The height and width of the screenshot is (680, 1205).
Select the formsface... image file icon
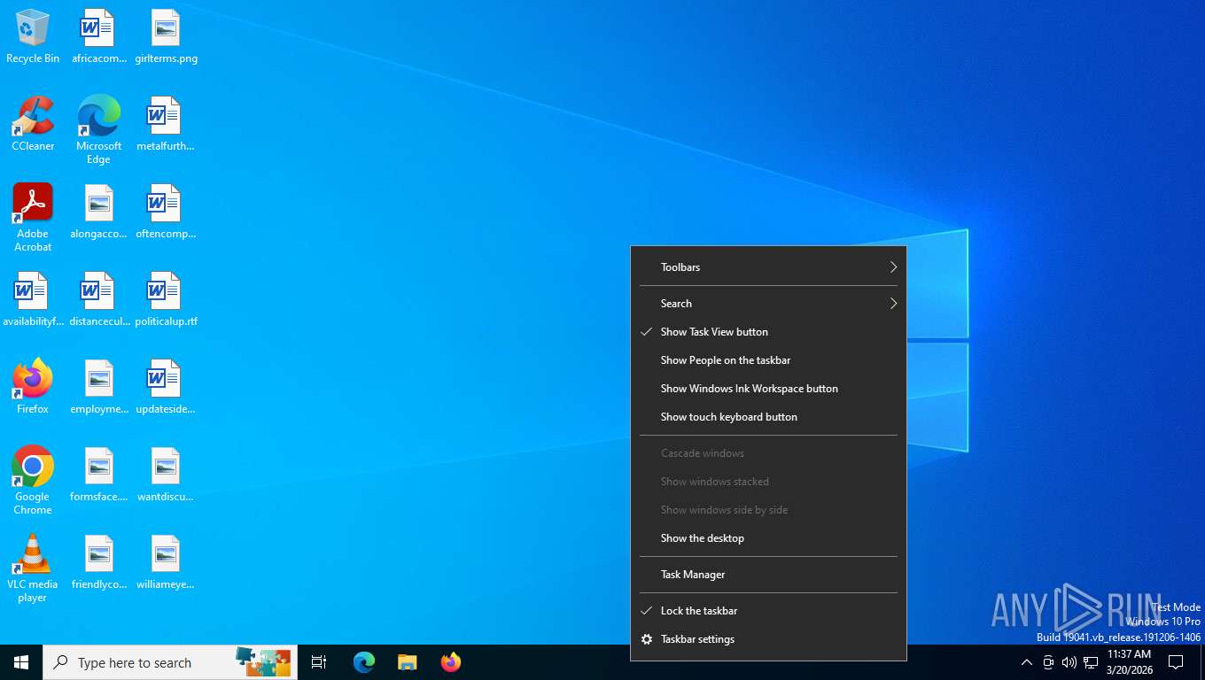click(98, 475)
